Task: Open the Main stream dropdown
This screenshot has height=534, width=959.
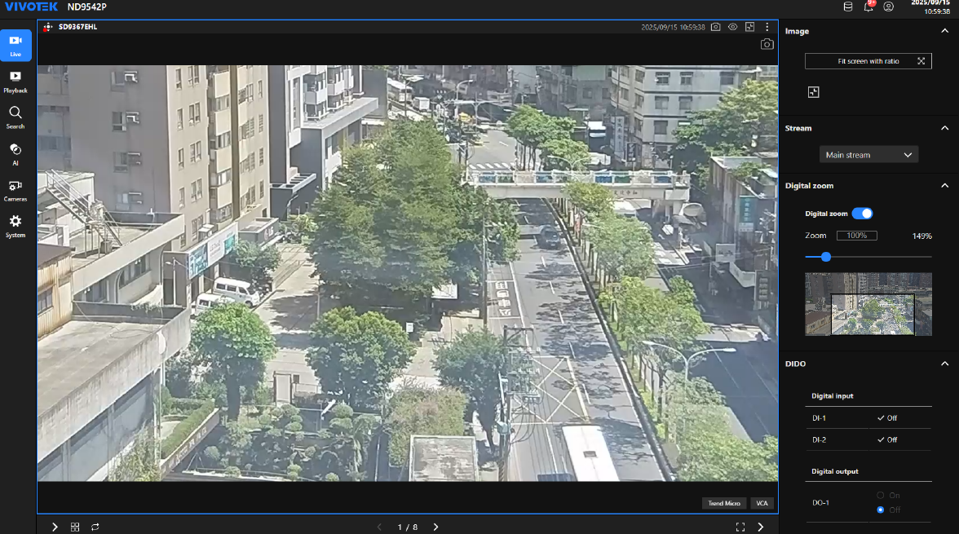Action: coord(868,155)
